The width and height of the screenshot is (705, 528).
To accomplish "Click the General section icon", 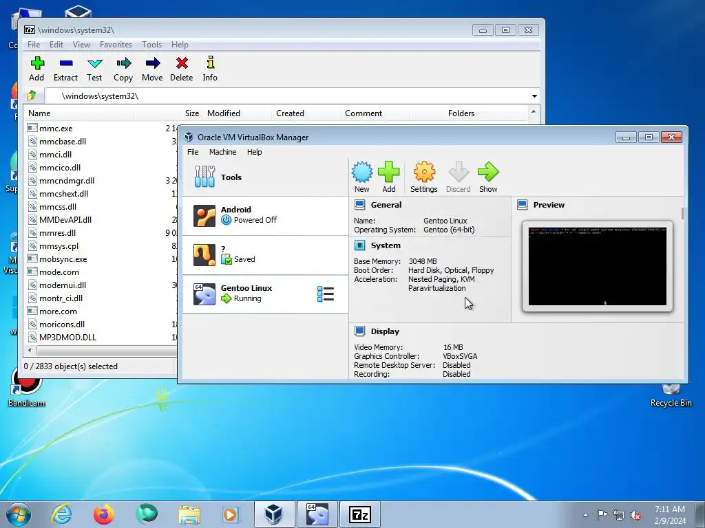I will (359, 205).
